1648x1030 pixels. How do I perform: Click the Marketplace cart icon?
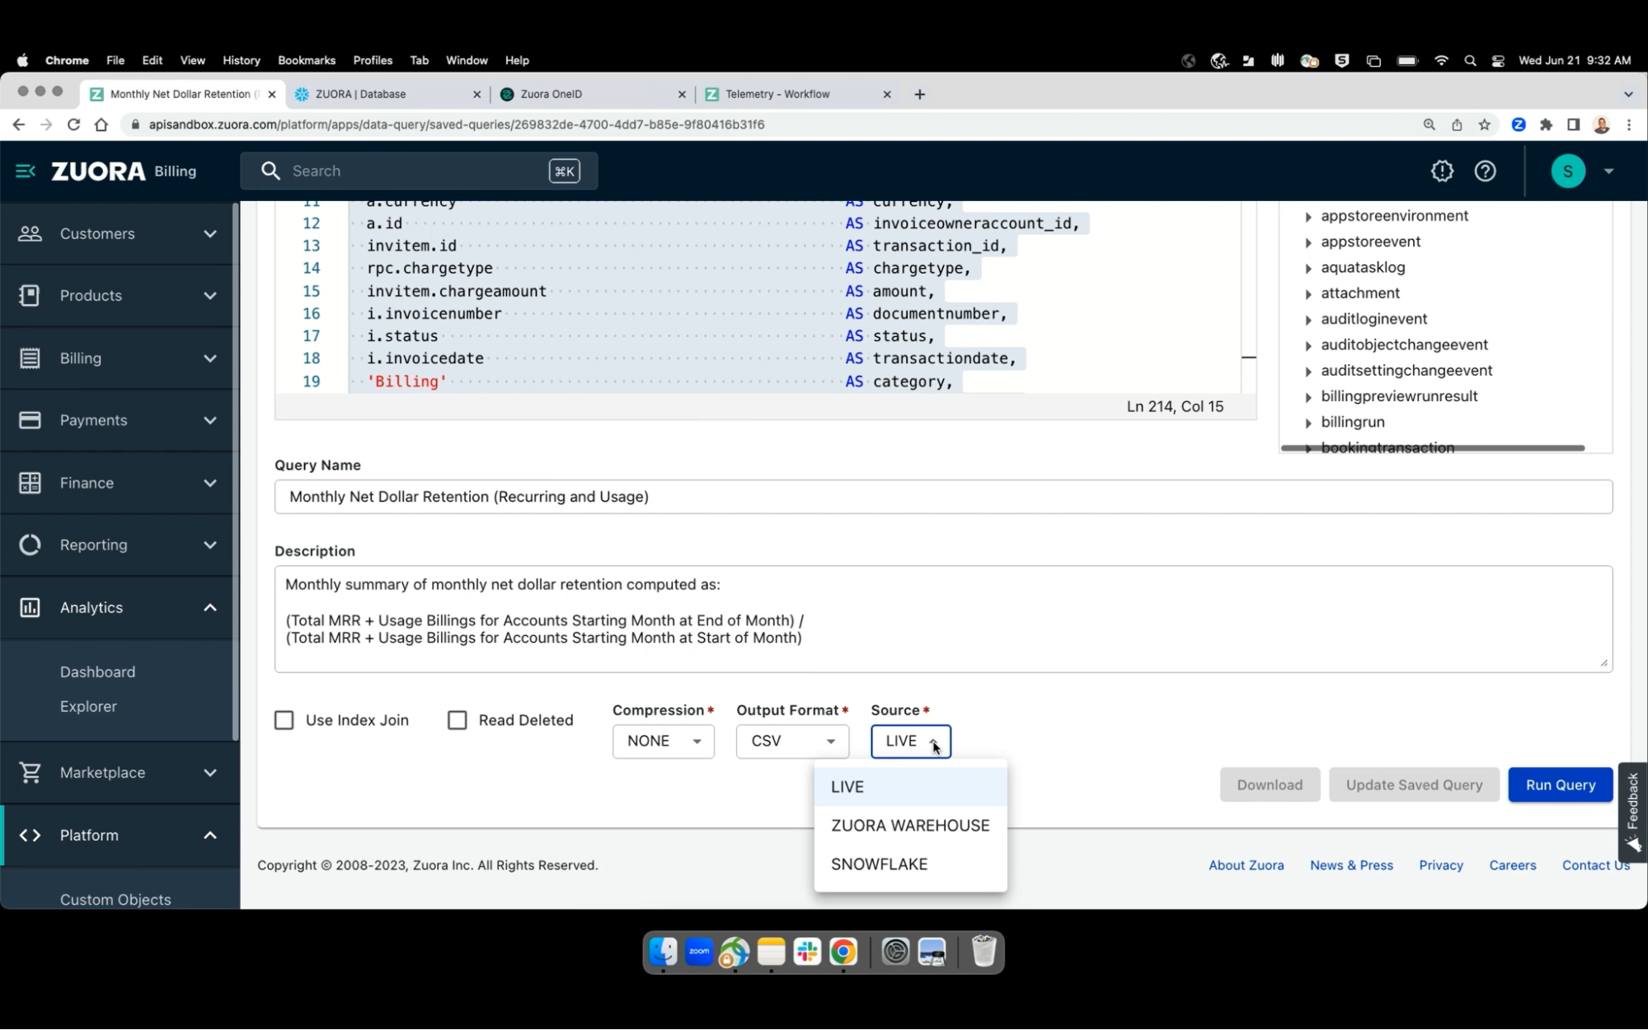pyautogui.click(x=30, y=772)
